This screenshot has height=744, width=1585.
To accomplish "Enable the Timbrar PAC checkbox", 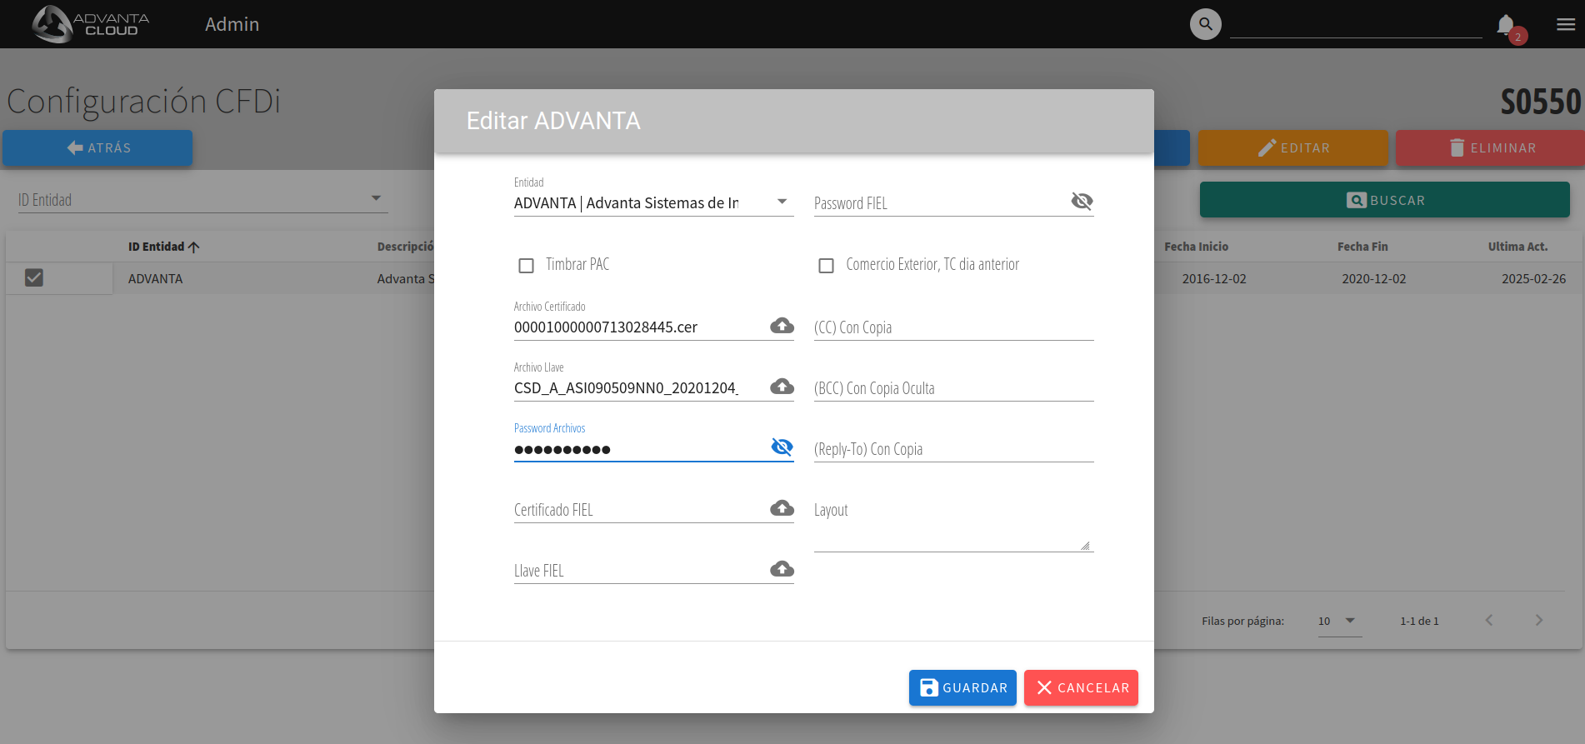I will 526,265.
